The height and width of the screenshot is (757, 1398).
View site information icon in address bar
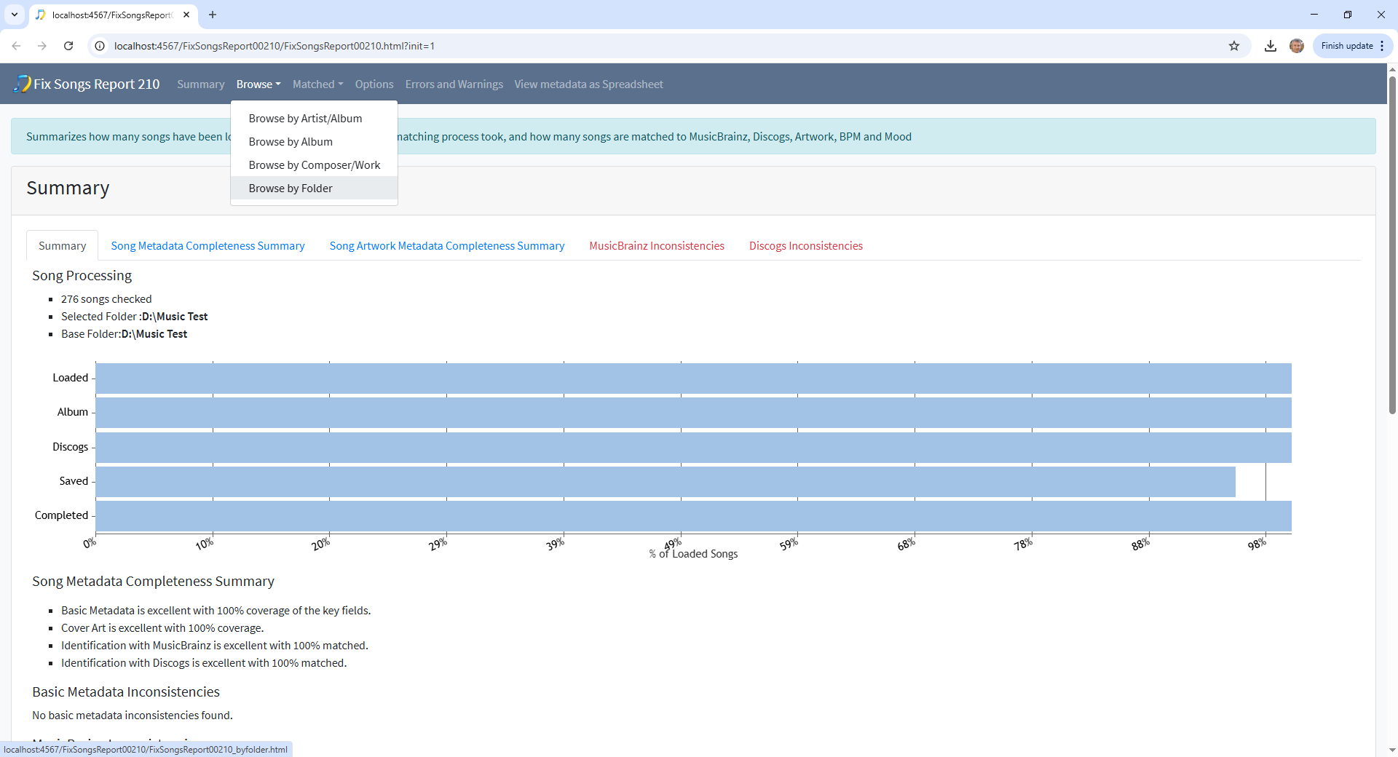pyautogui.click(x=100, y=46)
